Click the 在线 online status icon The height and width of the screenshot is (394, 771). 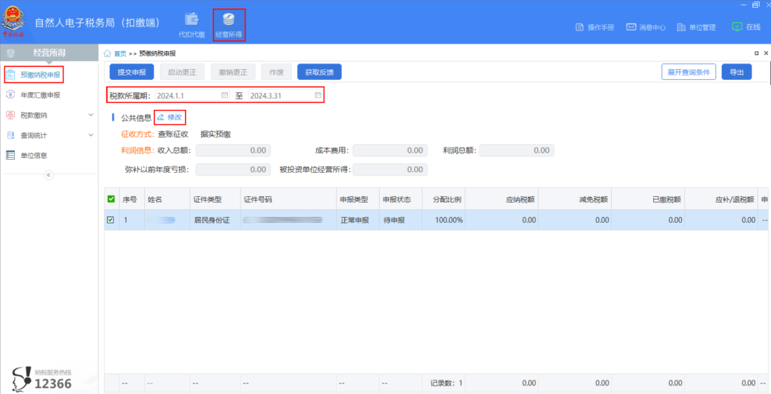737,26
